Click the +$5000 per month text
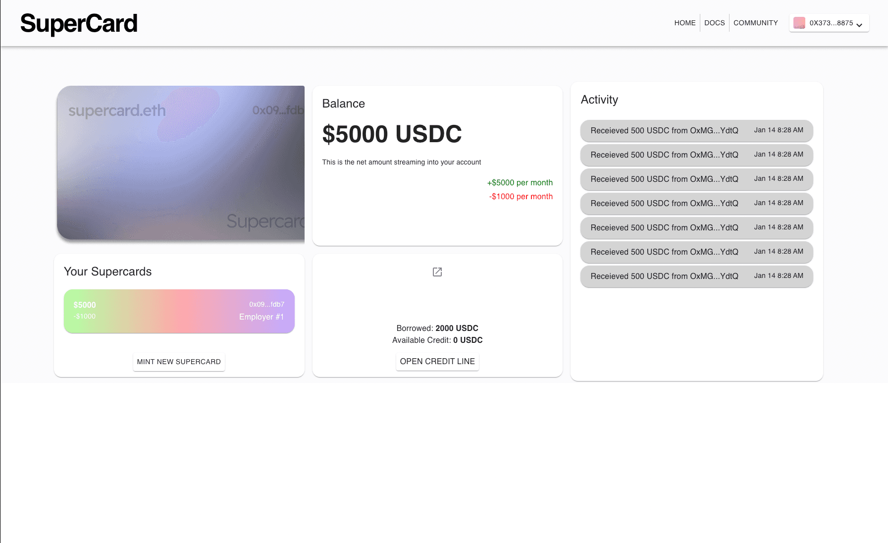Image resolution: width=888 pixels, height=543 pixels. click(x=520, y=182)
